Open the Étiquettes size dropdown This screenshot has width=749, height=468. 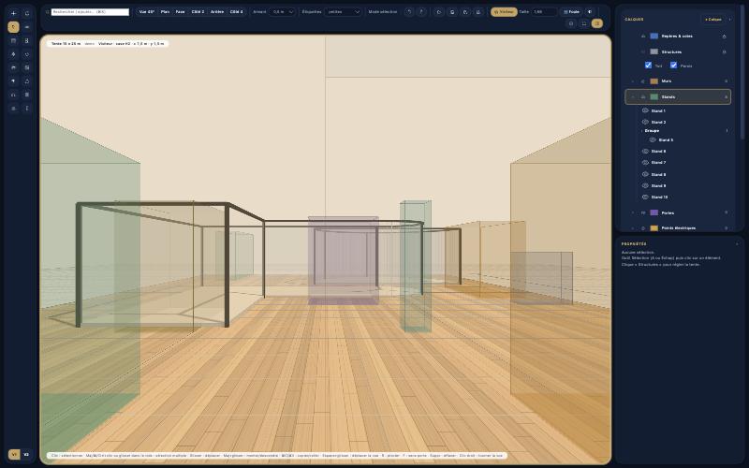343,12
